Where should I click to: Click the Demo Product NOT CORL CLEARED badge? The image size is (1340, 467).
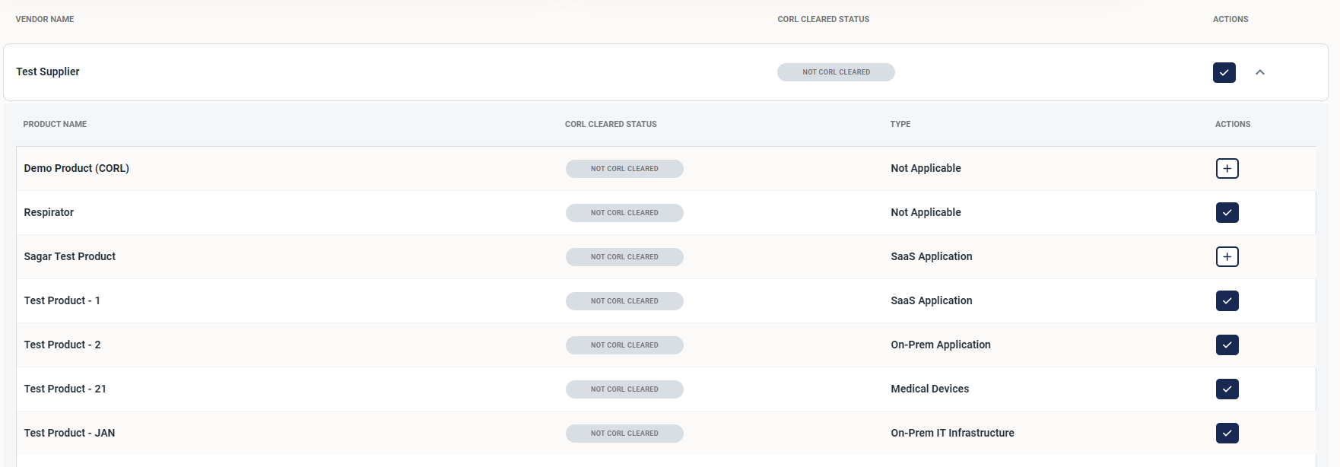pos(624,169)
